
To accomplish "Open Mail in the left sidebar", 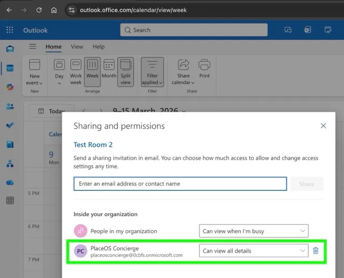I will [10, 49].
